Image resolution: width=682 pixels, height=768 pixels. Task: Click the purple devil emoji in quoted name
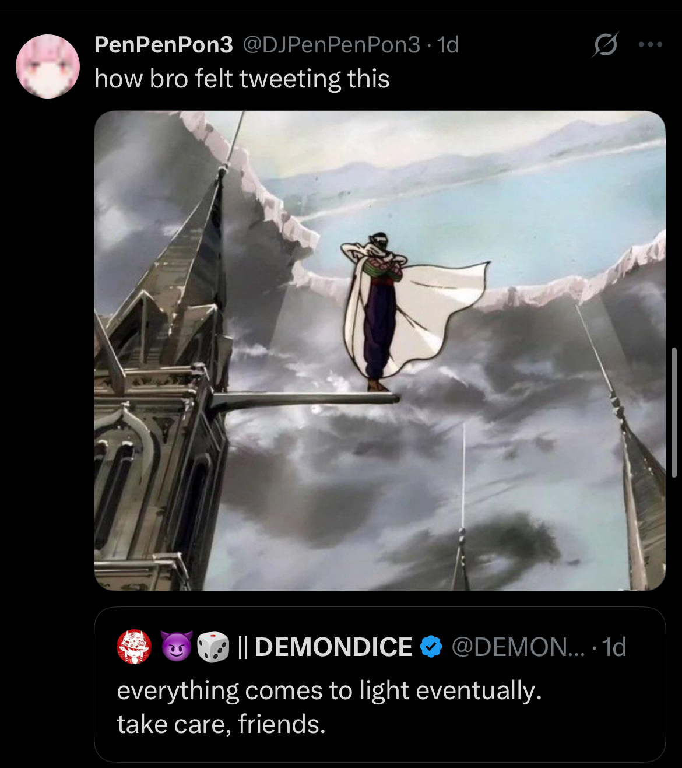(x=176, y=647)
